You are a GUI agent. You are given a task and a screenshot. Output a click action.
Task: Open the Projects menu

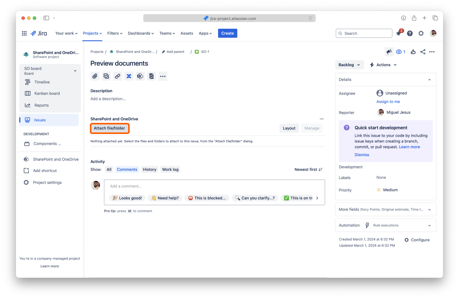point(92,33)
